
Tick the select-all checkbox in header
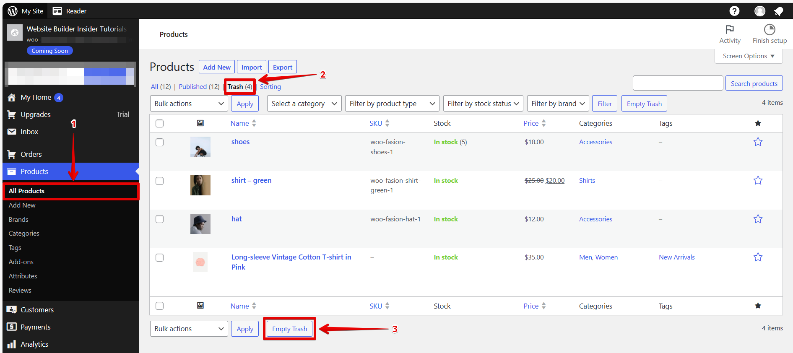coord(160,124)
